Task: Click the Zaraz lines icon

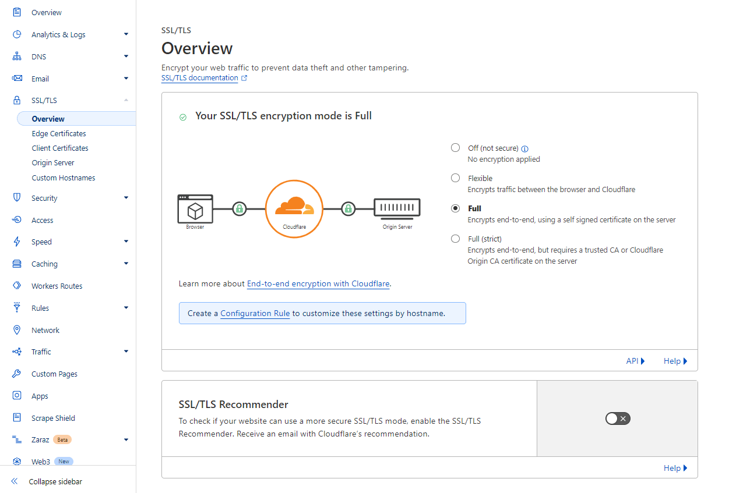Action: tap(17, 439)
